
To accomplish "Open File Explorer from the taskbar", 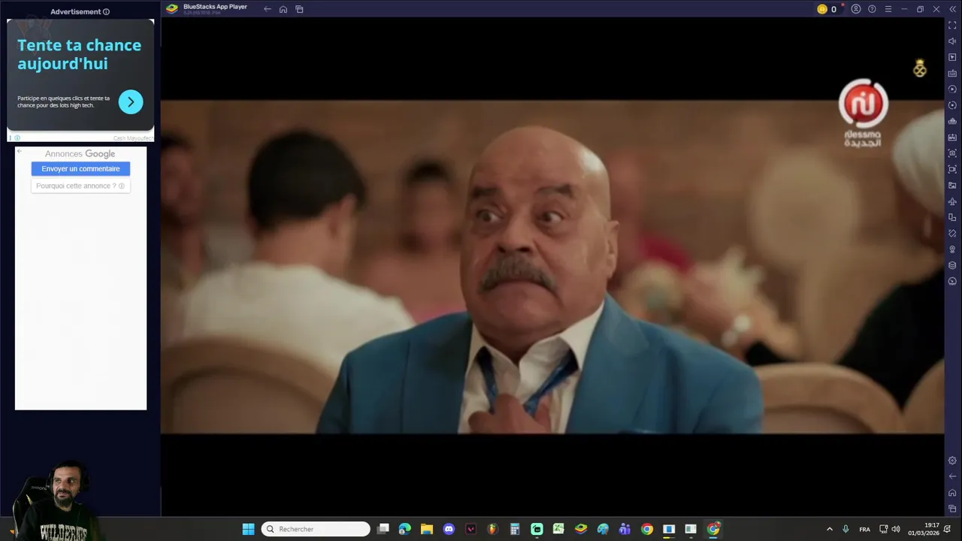I will (x=427, y=529).
